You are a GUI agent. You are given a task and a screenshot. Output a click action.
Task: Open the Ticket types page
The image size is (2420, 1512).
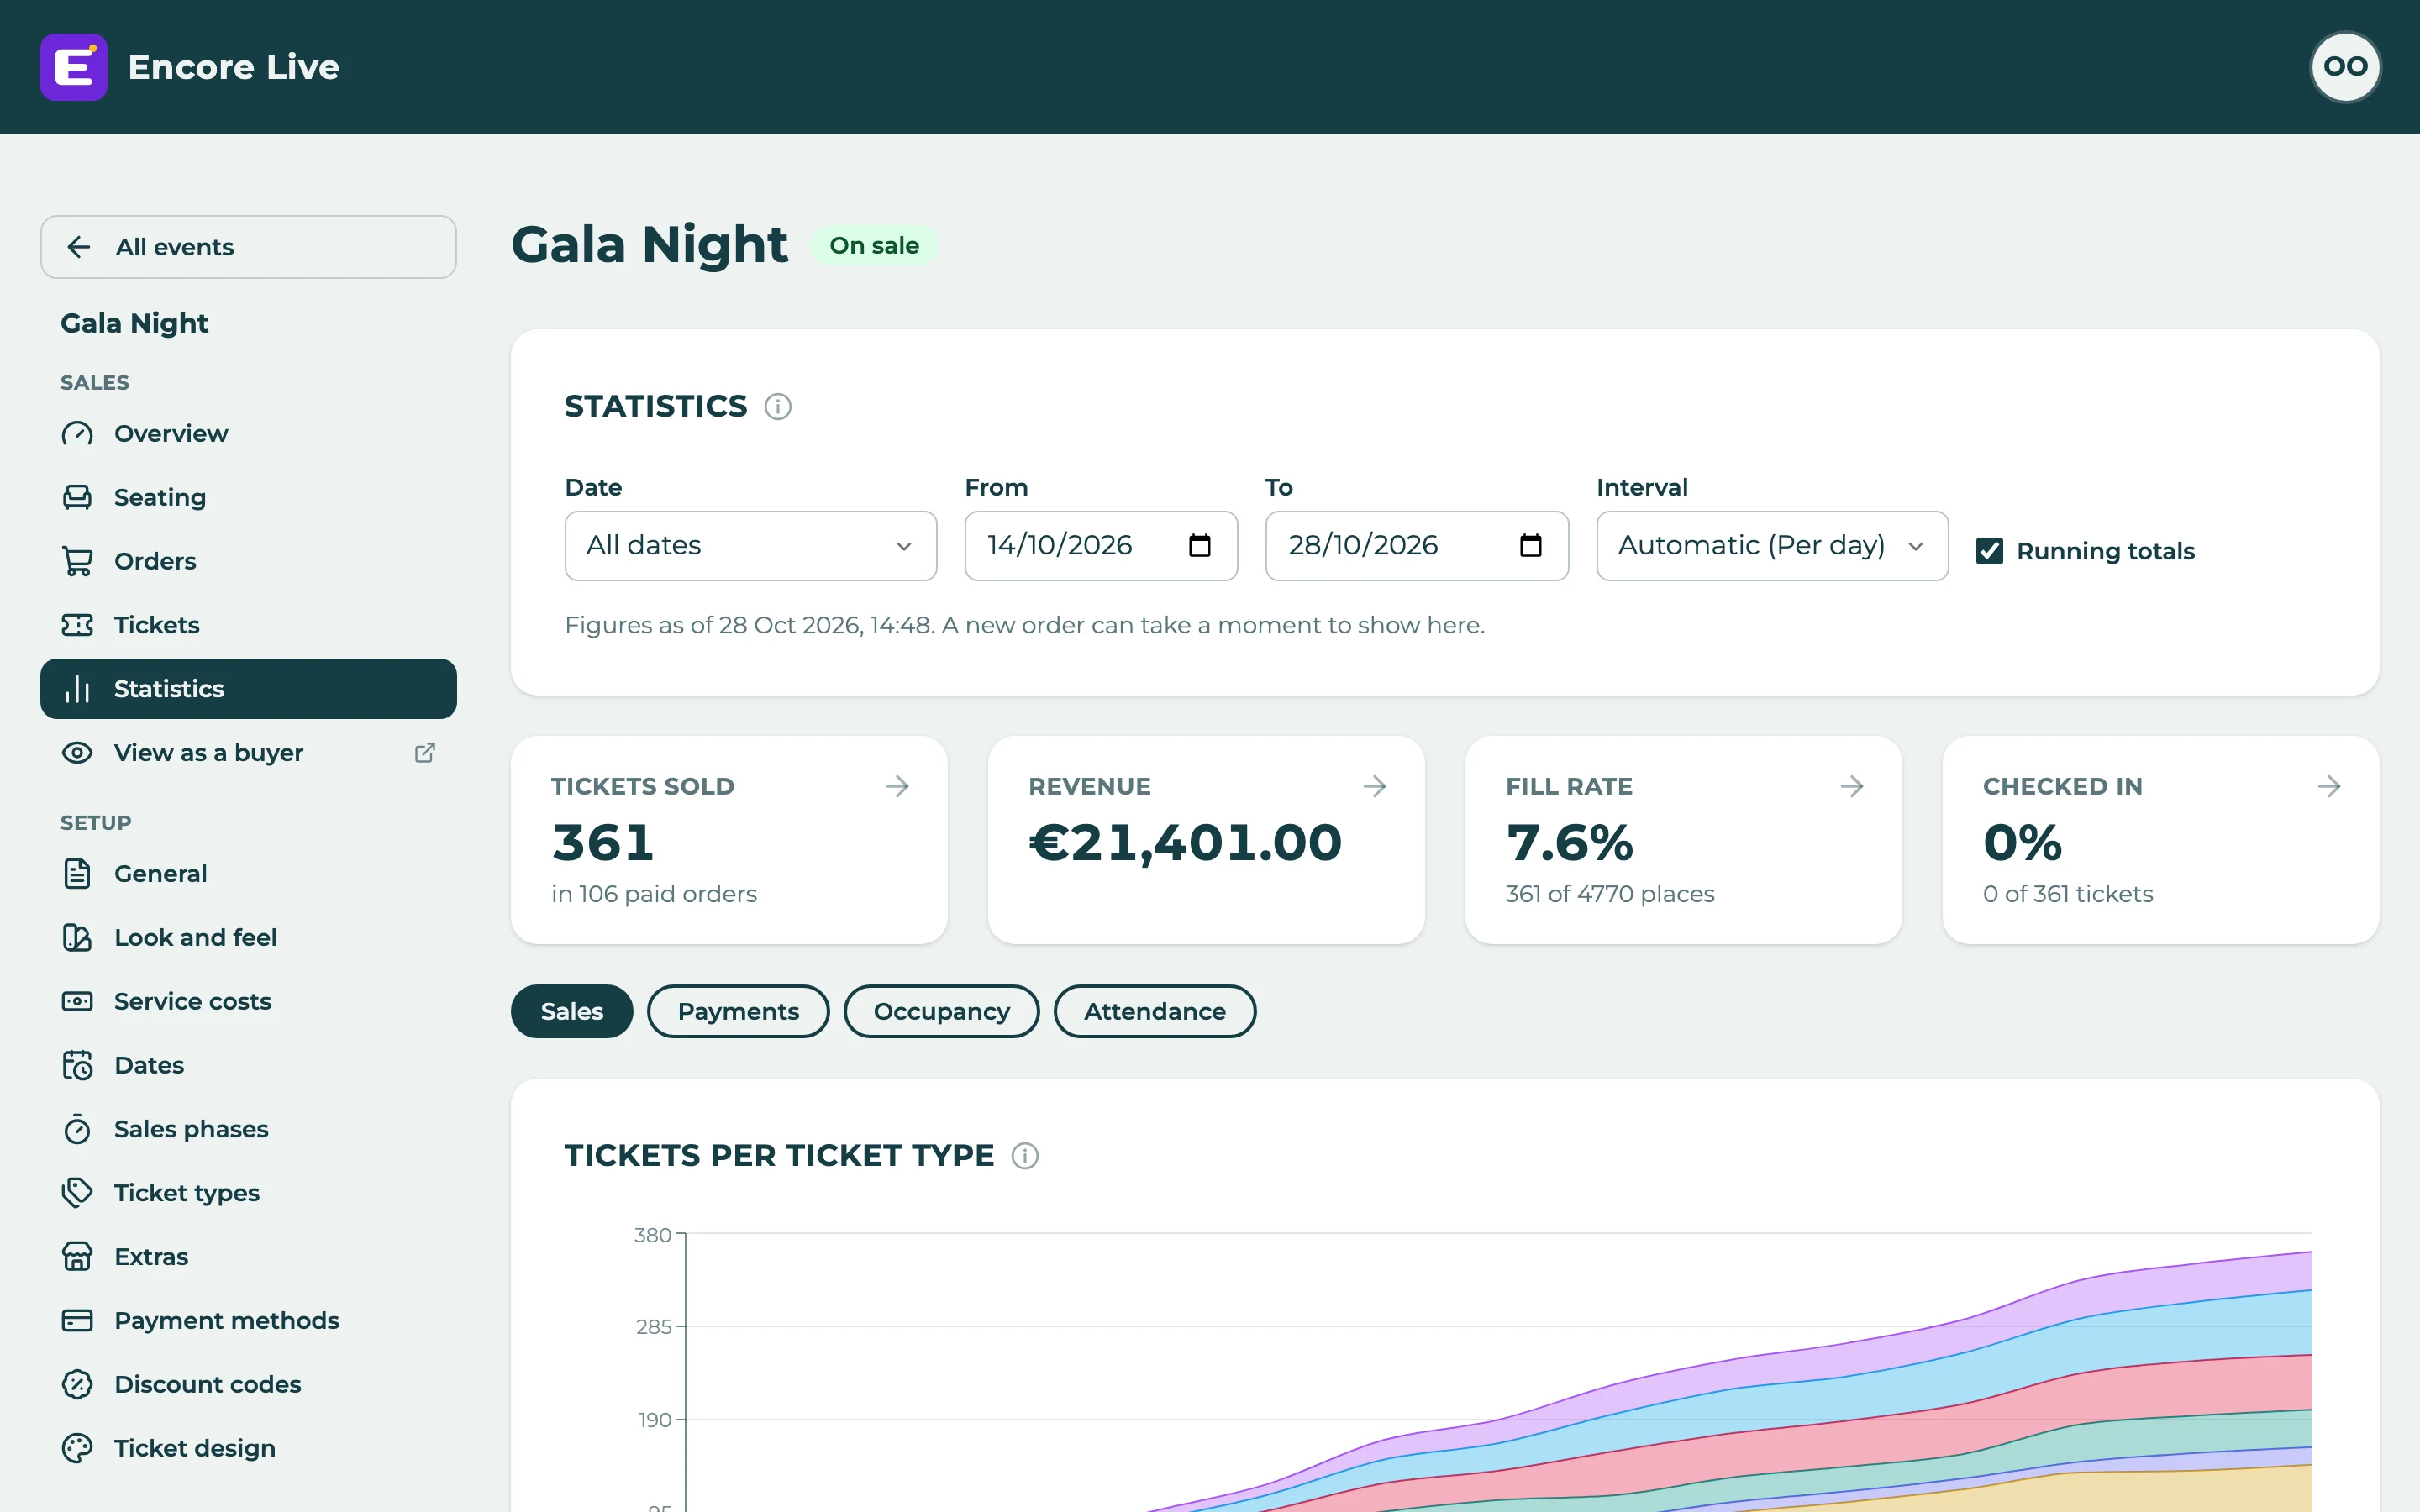(x=248, y=1193)
